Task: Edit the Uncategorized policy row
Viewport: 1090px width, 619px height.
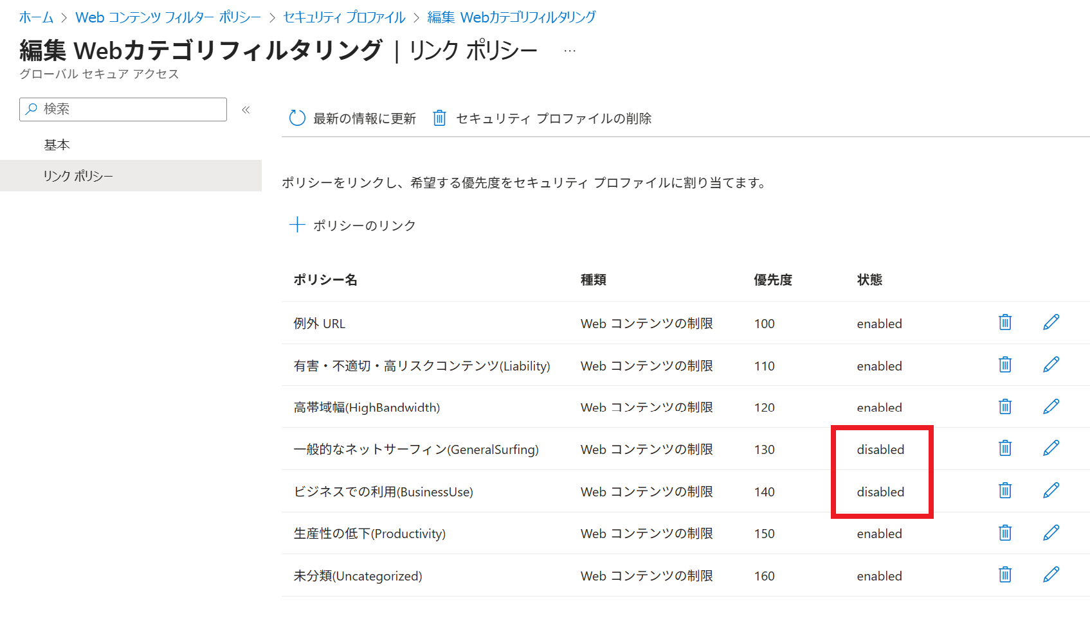Action: [1051, 575]
